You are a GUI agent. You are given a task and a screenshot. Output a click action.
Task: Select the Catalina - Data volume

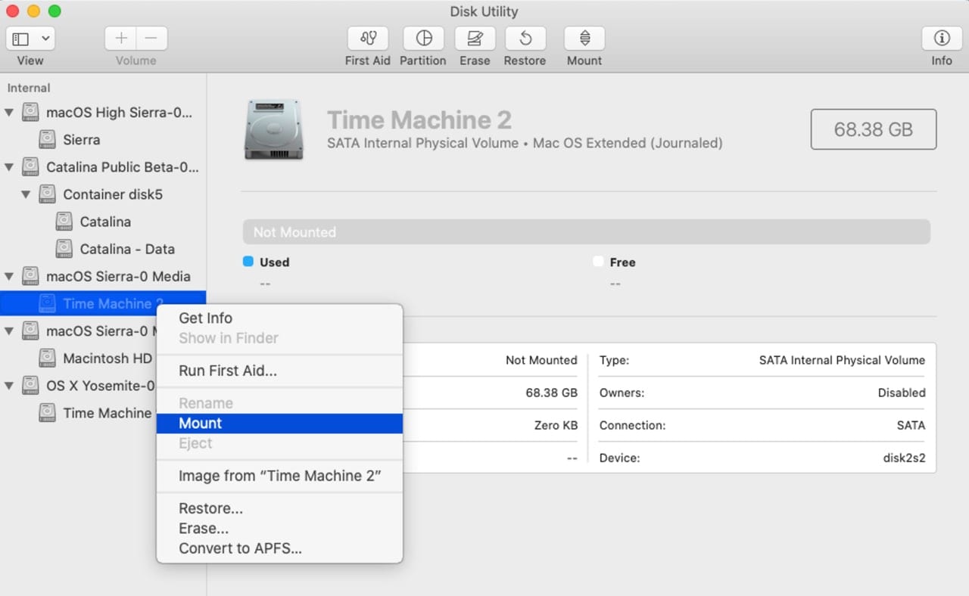pyautogui.click(x=126, y=249)
